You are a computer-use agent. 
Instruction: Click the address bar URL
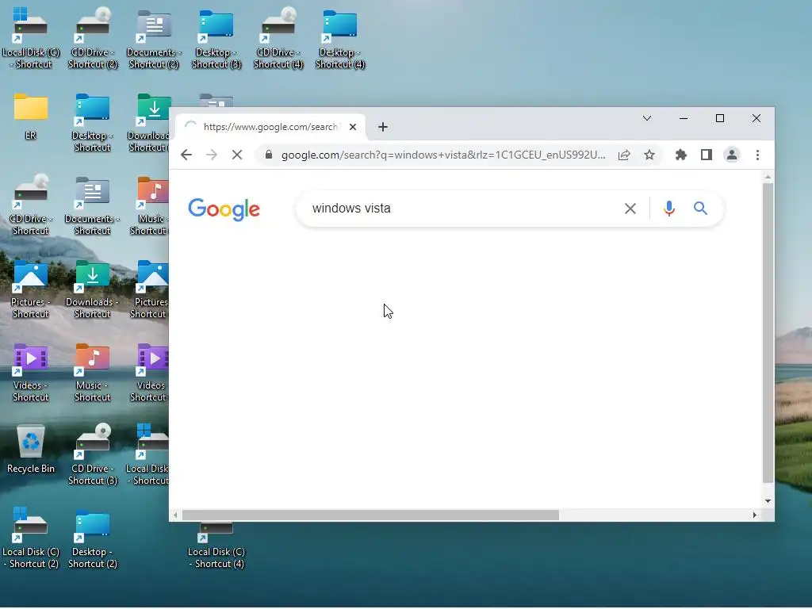pyautogui.click(x=443, y=155)
